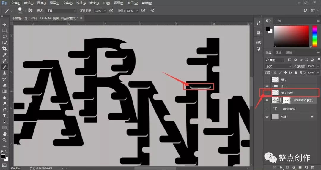Select the Eyedropper tool
321x170 pixels.
pyautogui.click(x=4, y=55)
